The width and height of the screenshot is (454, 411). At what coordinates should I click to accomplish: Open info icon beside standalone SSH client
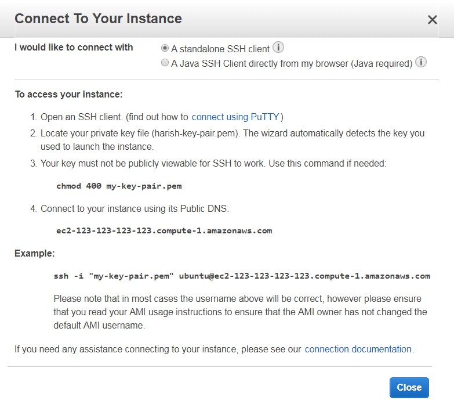pyautogui.click(x=278, y=47)
